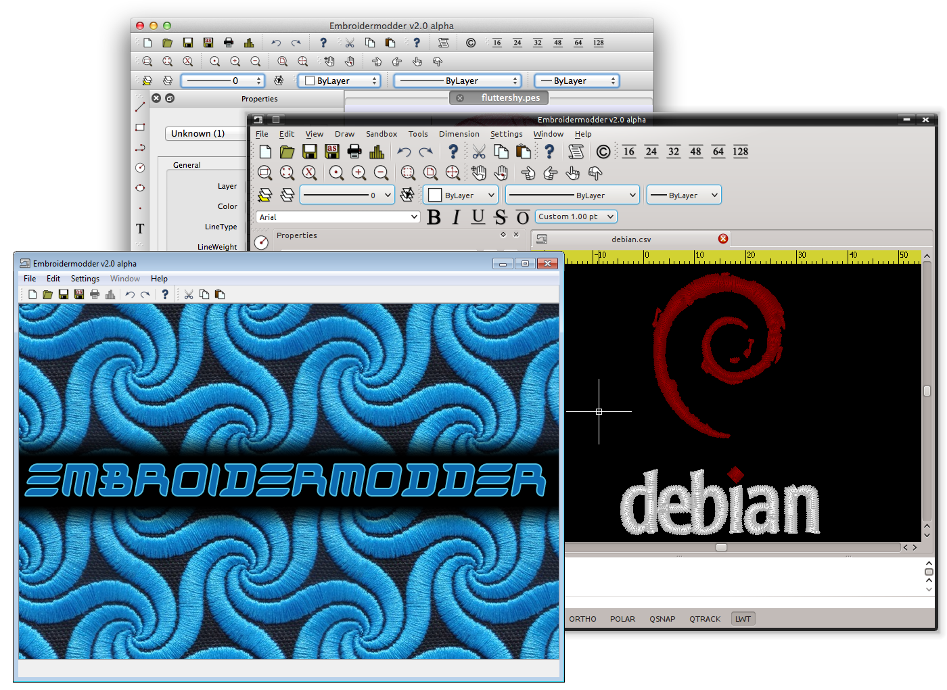Toggle the ORTHO status bar mode
947x690 pixels.
[x=582, y=619]
